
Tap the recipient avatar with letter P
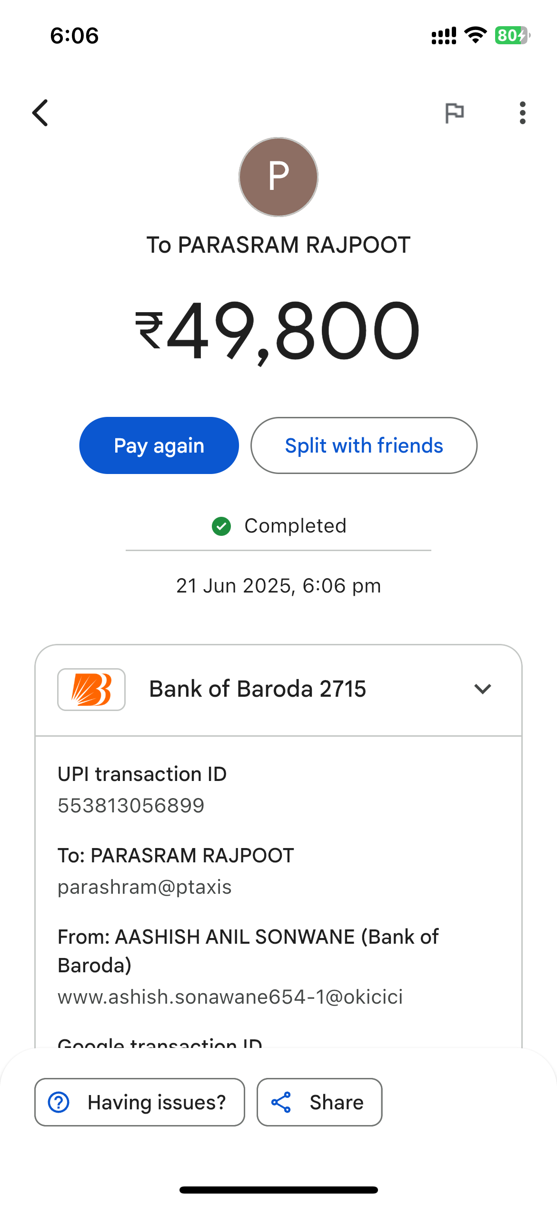click(278, 177)
